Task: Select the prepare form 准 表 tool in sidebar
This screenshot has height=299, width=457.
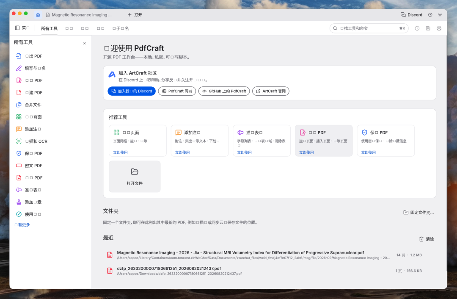Action: click(51, 190)
